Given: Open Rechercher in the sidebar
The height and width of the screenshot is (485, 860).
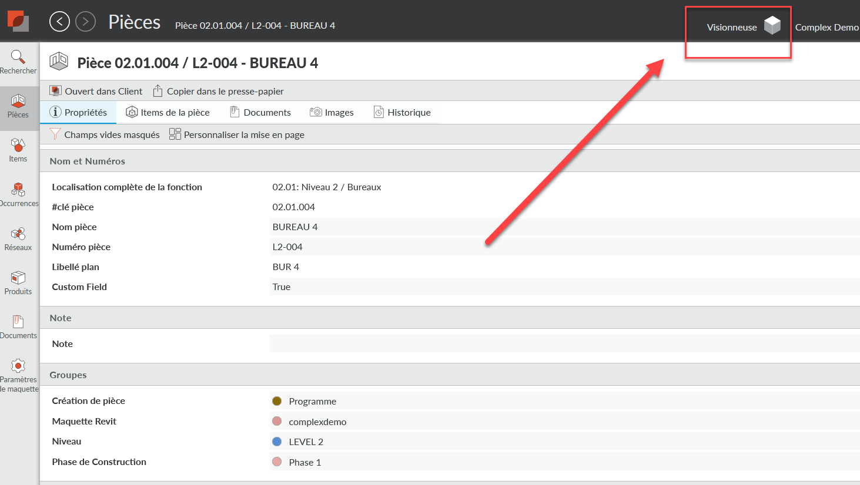Looking at the screenshot, I should [x=18, y=62].
